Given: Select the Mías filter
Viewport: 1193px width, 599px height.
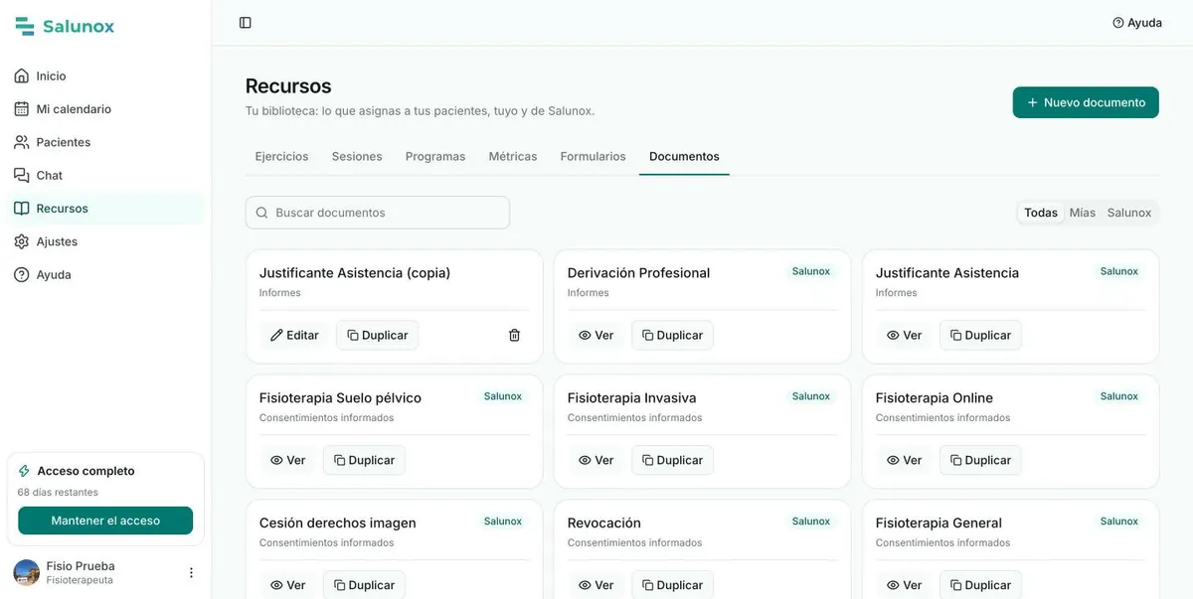Looking at the screenshot, I should pos(1083,213).
